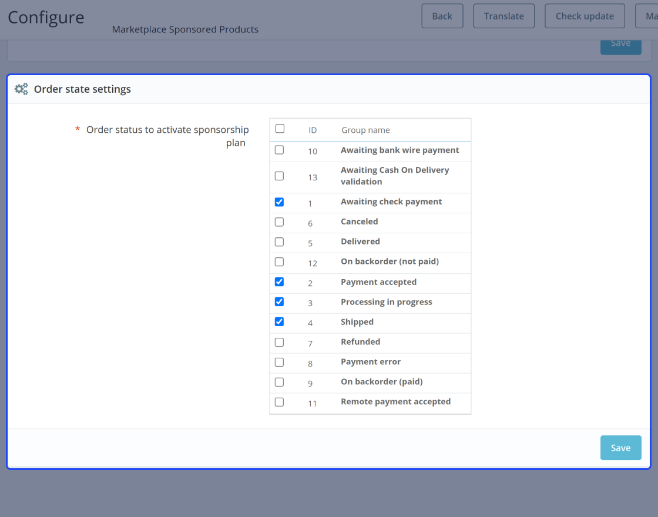Click the 'Remote payment accepted' label
Viewport: 658px width, 517px height.
pos(396,402)
